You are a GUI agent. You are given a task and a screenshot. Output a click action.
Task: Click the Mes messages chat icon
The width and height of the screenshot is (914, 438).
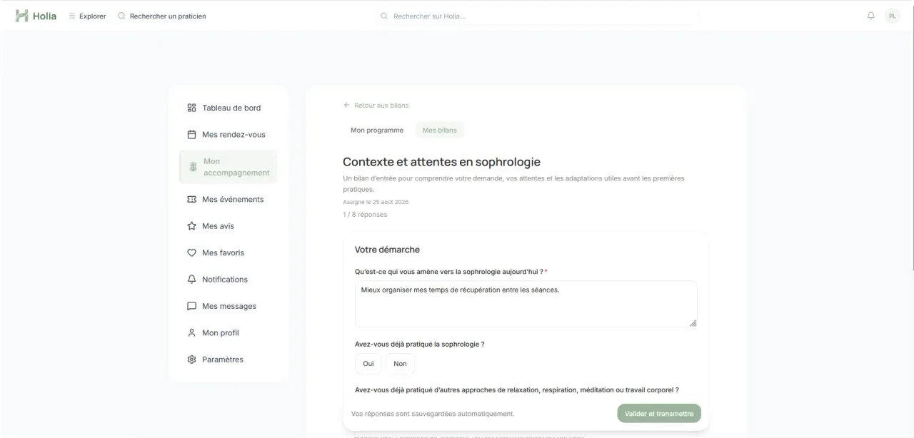point(191,306)
